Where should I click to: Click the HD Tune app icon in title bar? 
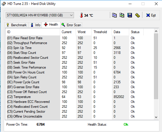4,4
